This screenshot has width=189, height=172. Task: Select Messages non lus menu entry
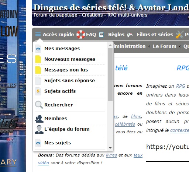click(70, 70)
